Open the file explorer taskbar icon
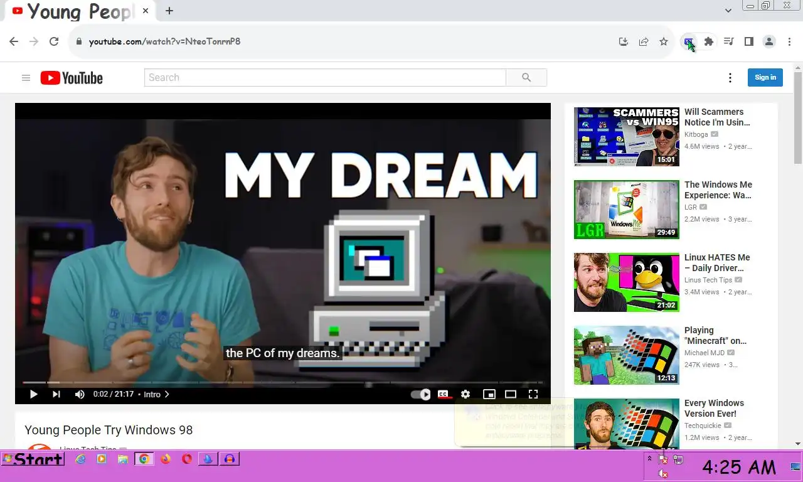Image resolution: width=803 pixels, height=482 pixels. [123, 459]
